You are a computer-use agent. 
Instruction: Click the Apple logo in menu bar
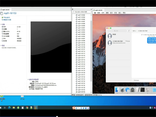click(95, 12)
